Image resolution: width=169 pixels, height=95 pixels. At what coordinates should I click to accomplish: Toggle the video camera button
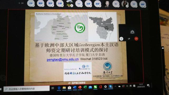coord(129,39)
